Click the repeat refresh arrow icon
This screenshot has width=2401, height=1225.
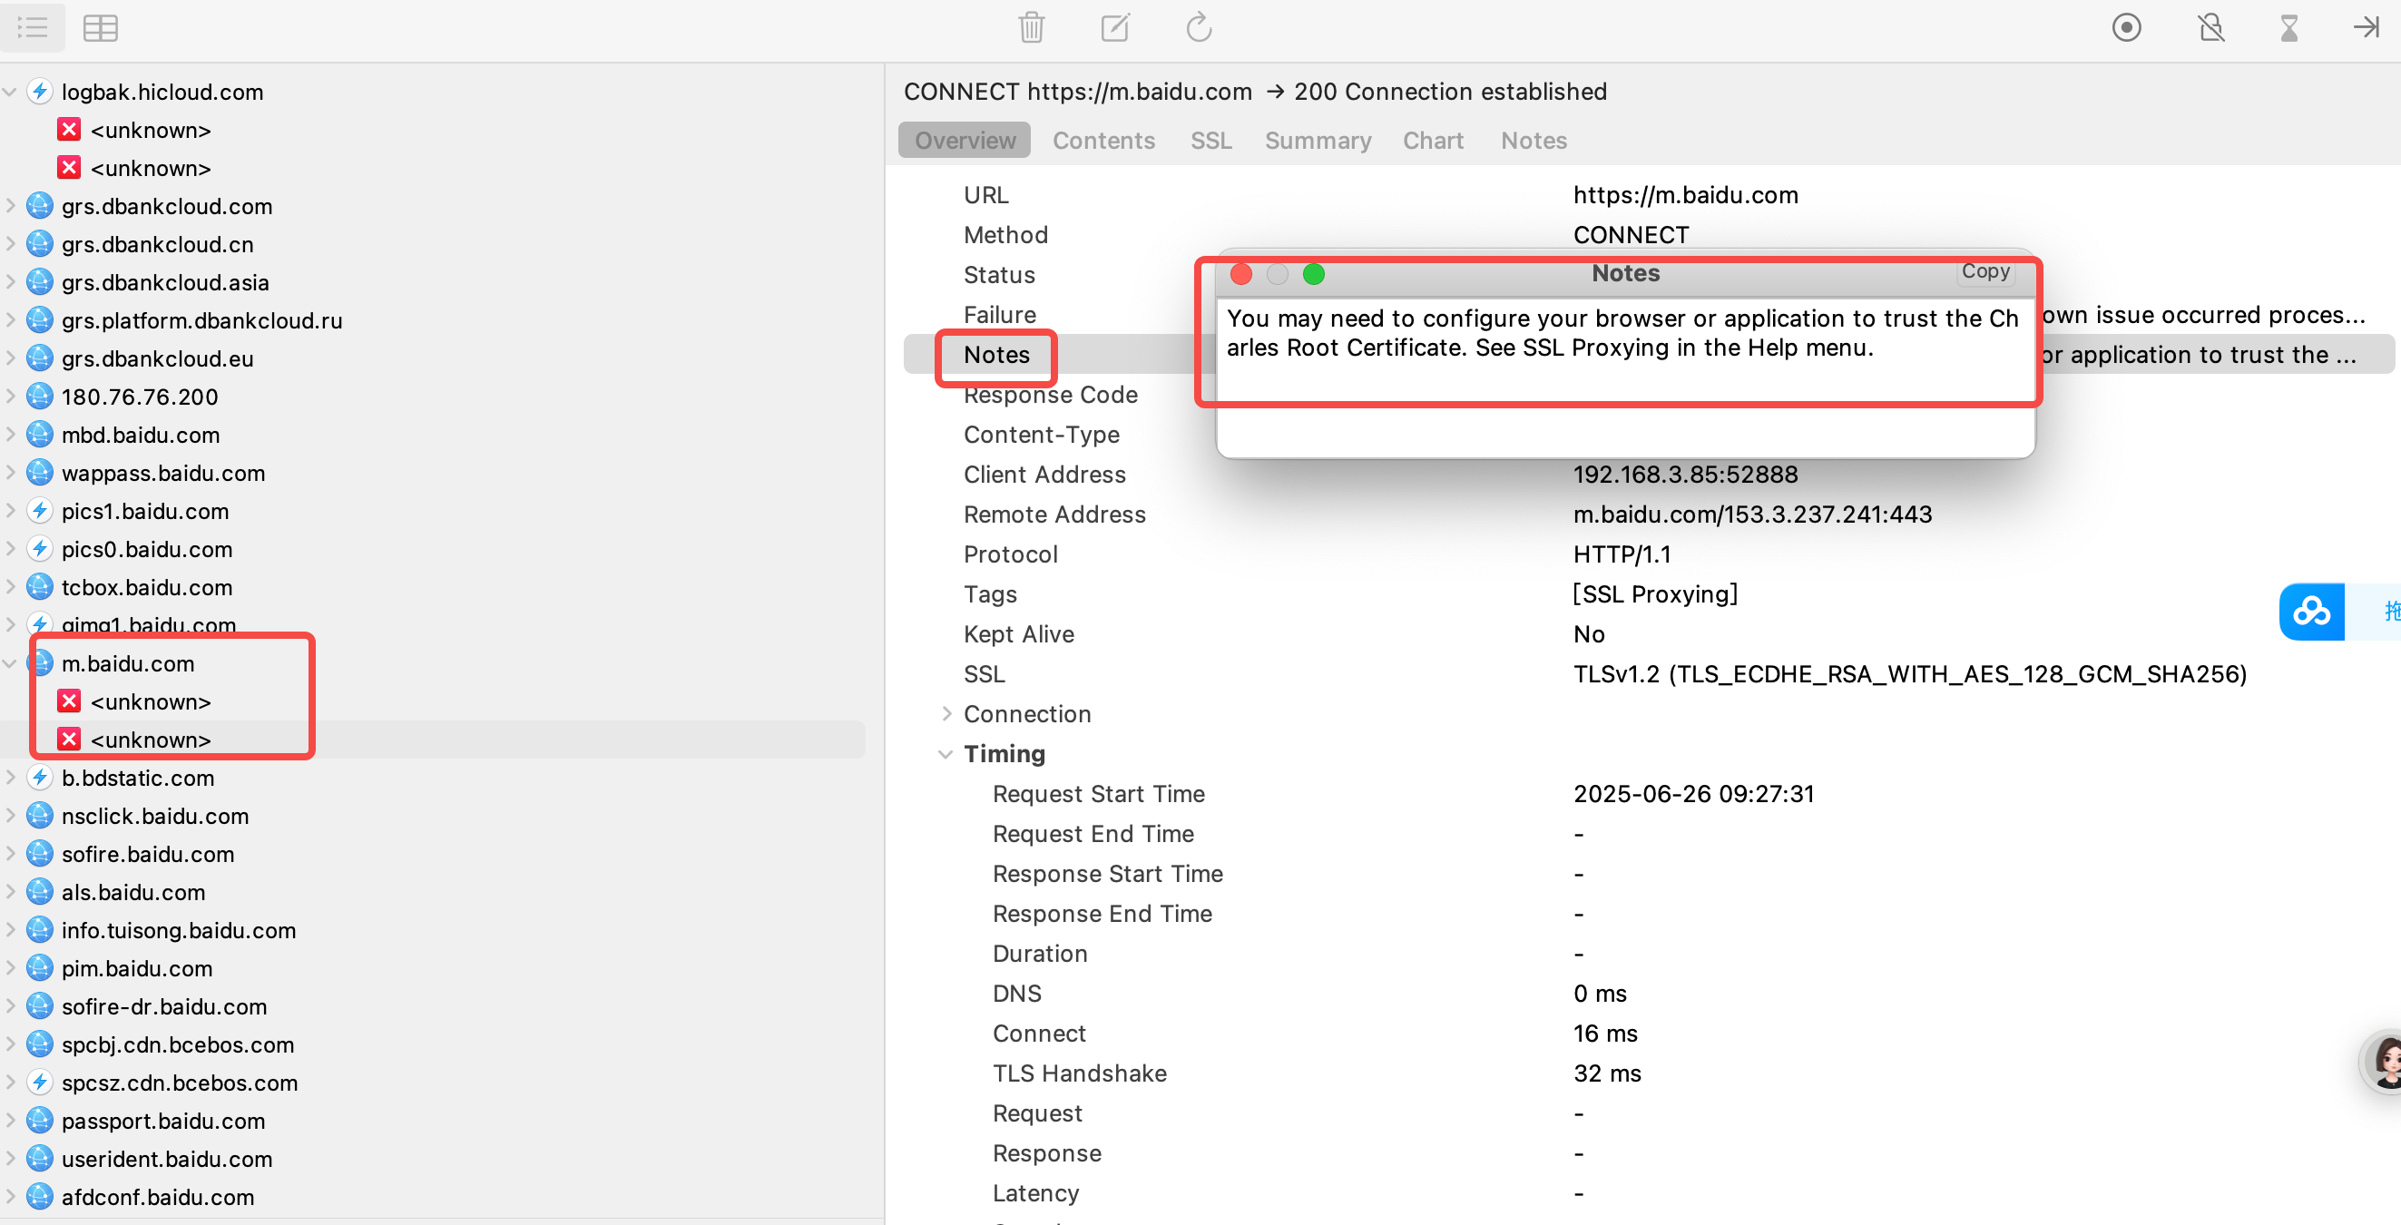pos(1199,28)
